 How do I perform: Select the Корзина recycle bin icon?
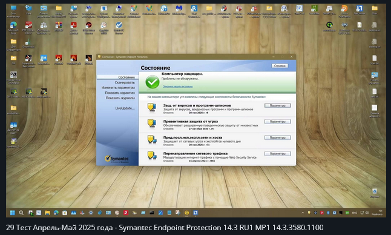point(374,193)
